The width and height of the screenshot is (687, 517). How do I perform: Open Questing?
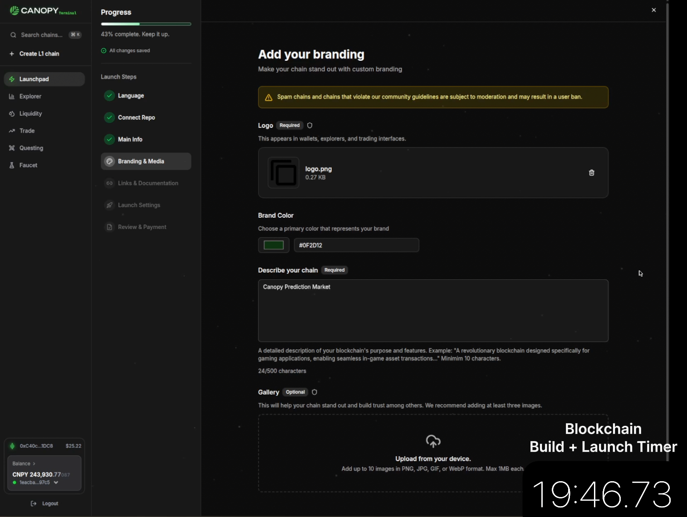(x=31, y=148)
